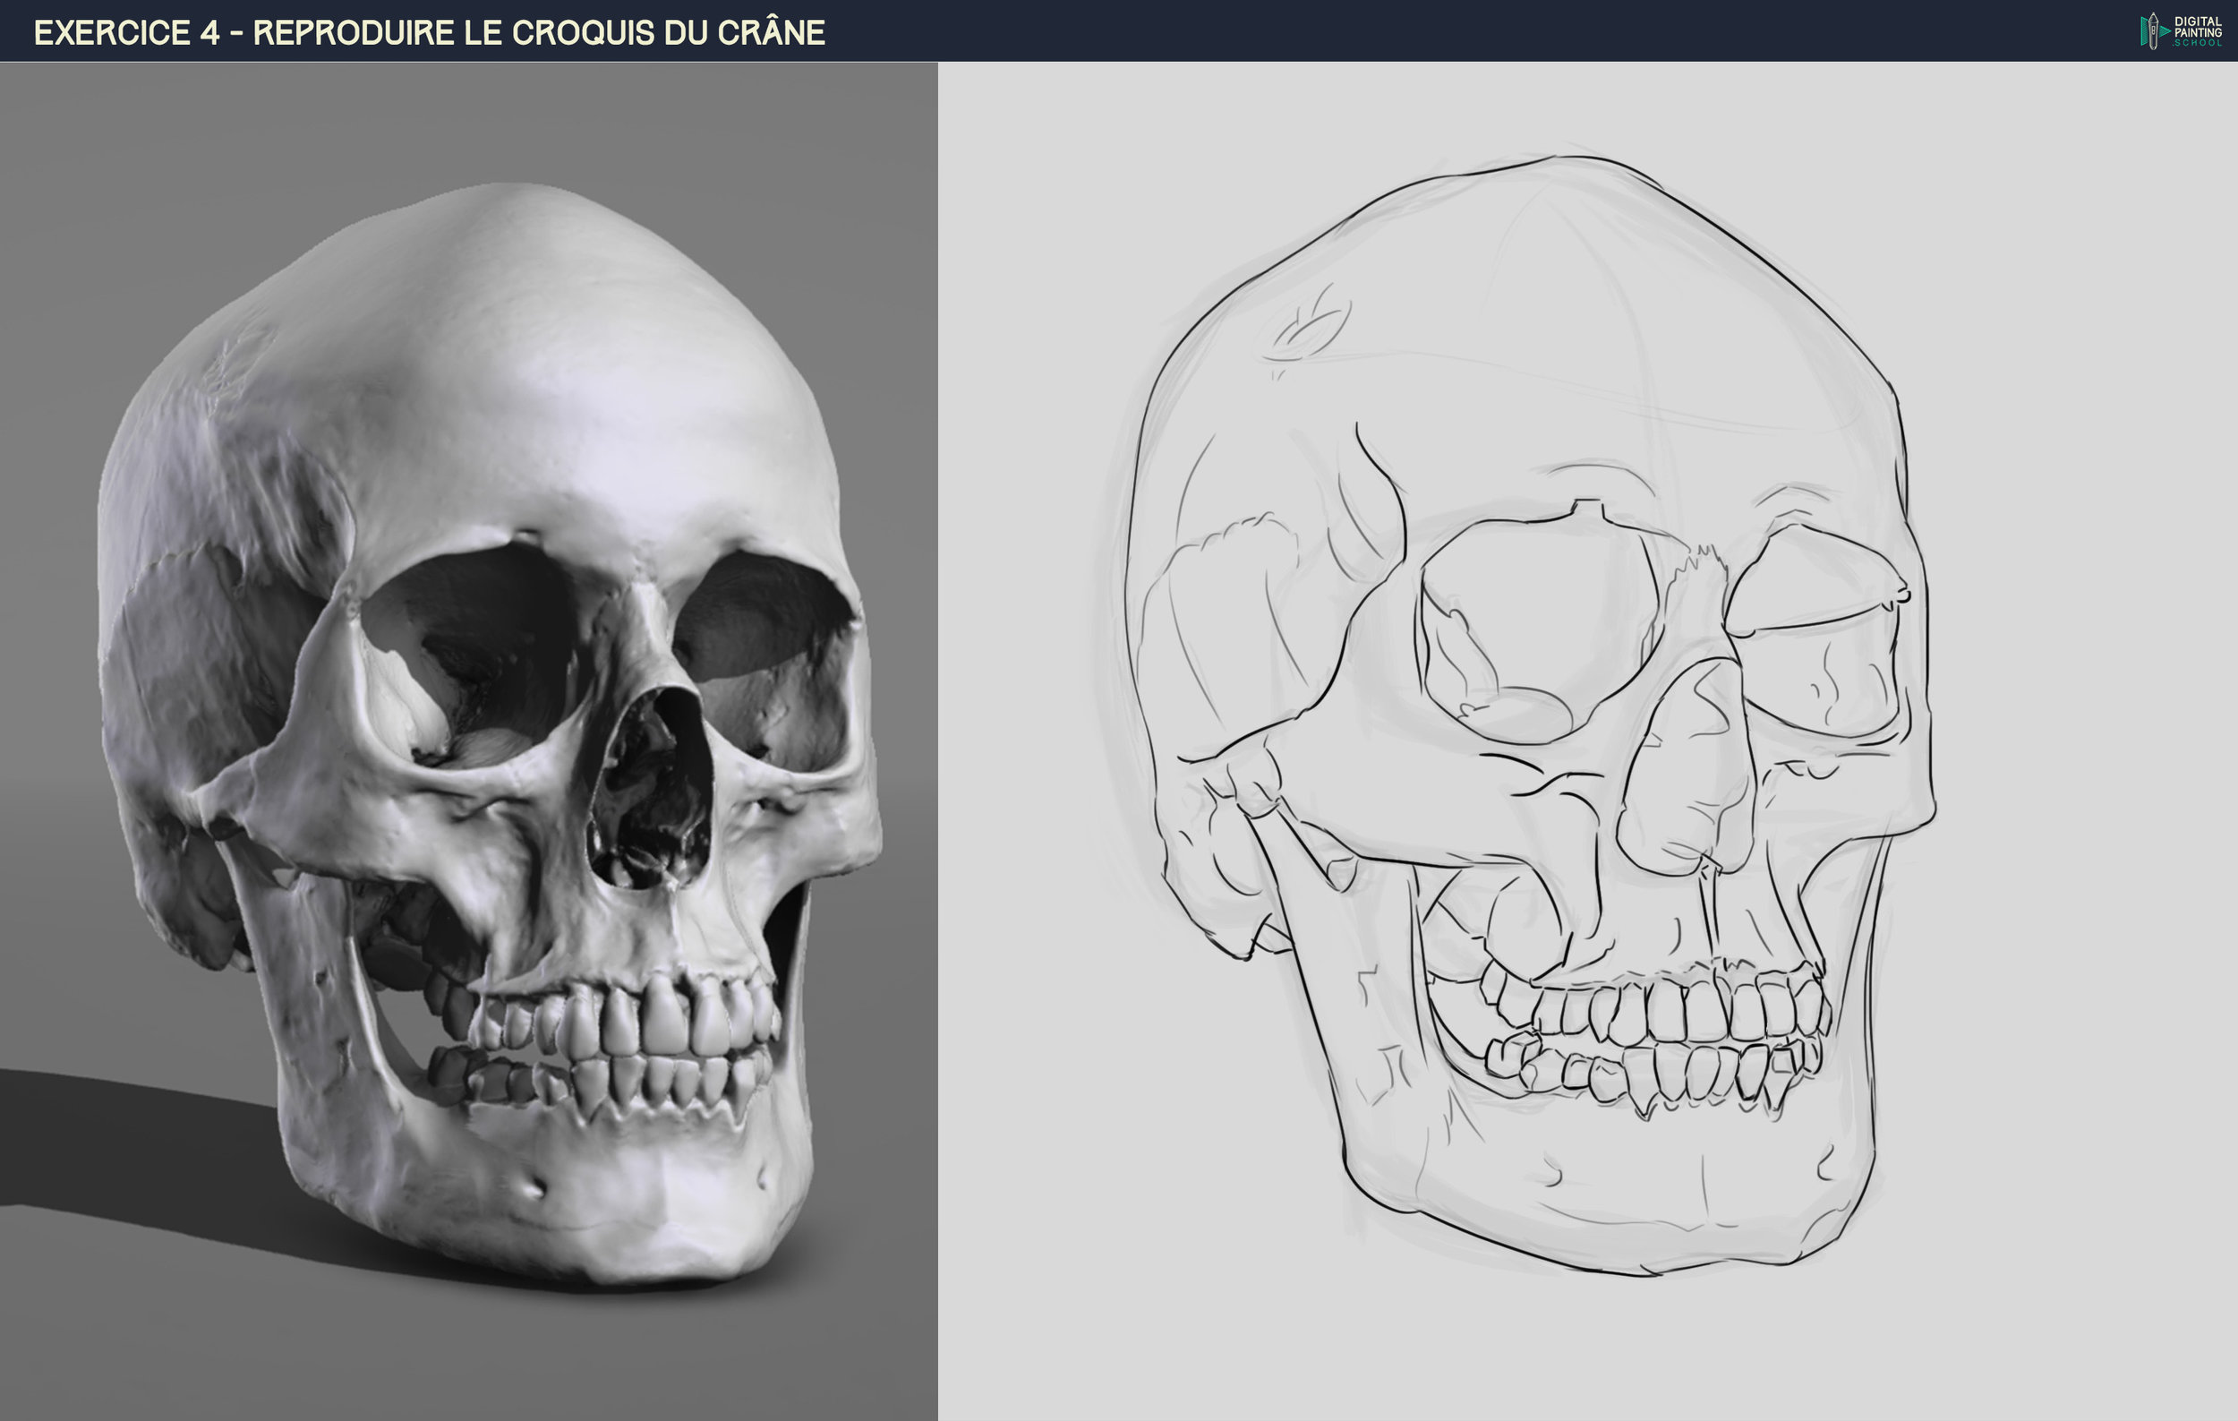2238x1421 pixels.
Task: Click the word 'CRÂNE' in header title
Action: (x=771, y=32)
